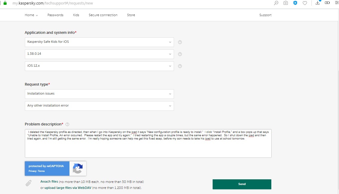Click the protected by reCAPTCHA badge text
This screenshot has height=194, width=339.
tap(46, 166)
